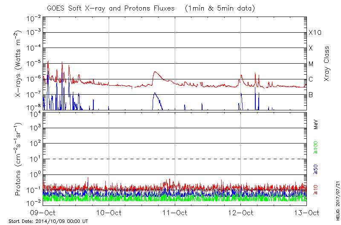Click the 11-Oct date tick label
Image resolution: width=341 pixels, height=225 pixels.
[175, 213]
